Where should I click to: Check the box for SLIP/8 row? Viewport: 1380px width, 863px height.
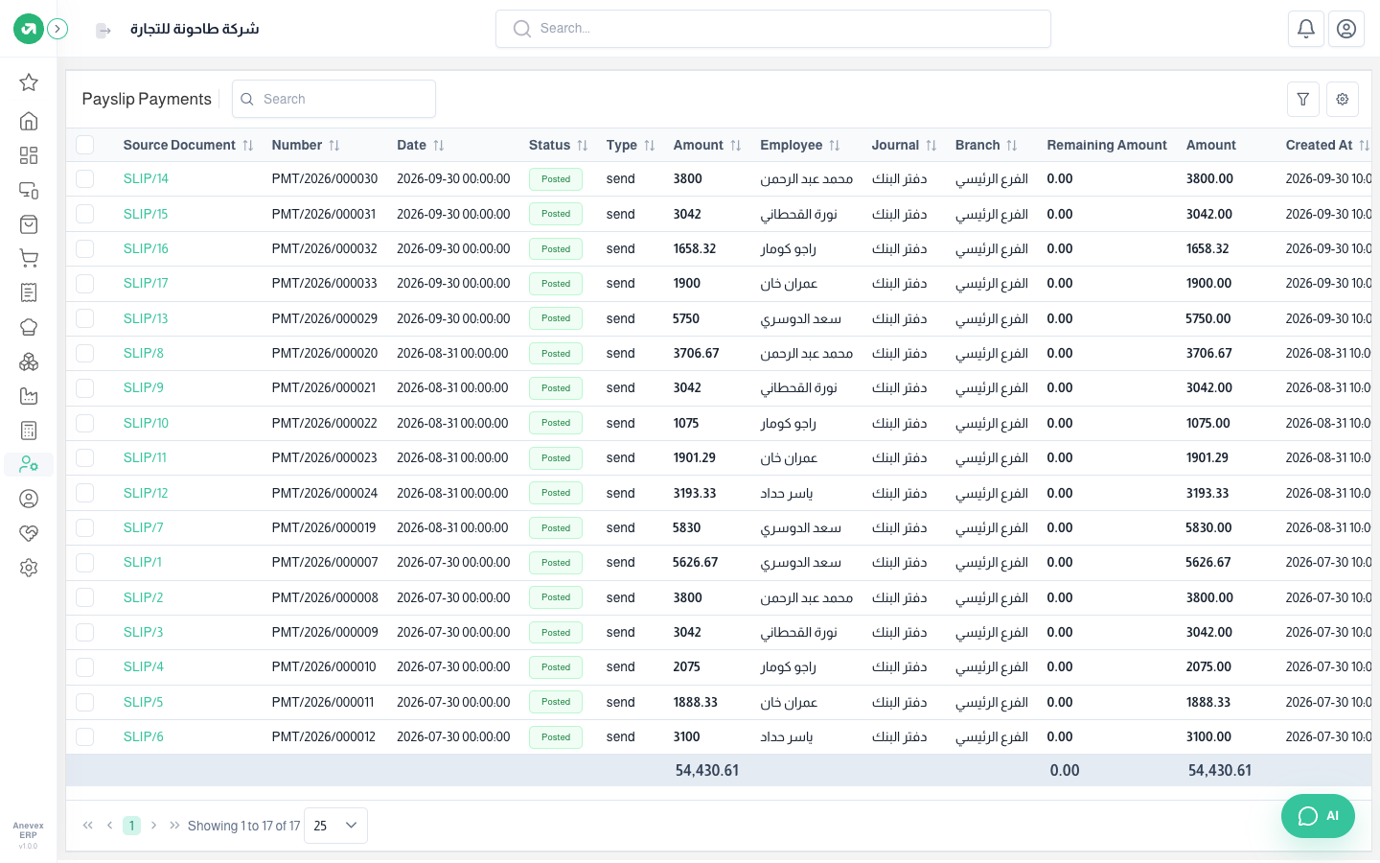(85, 353)
